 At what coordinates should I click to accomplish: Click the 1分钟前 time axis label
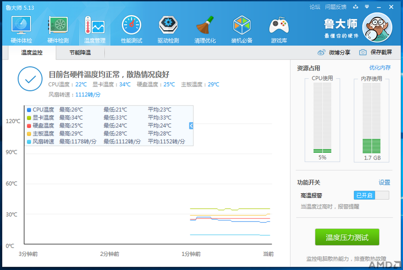[191, 254]
